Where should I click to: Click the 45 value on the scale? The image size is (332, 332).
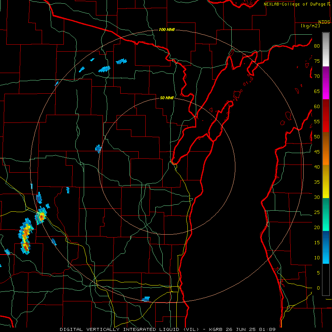coord(317,152)
